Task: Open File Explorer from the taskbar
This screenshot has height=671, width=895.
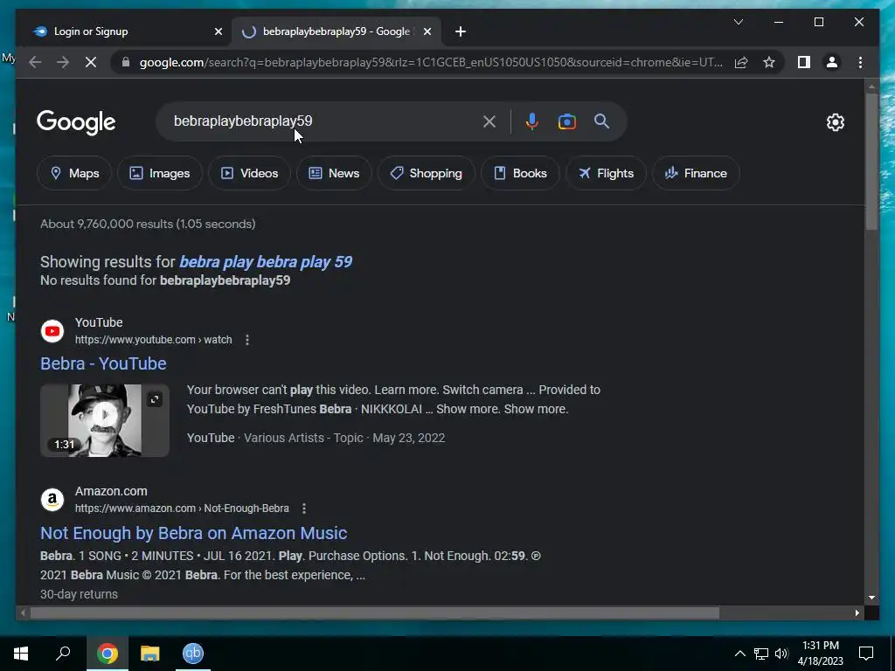Action: pos(150,654)
